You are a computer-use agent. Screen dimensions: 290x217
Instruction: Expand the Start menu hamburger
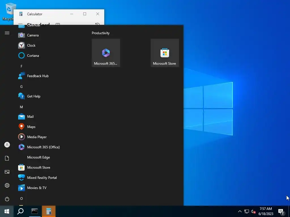point(7,33)
